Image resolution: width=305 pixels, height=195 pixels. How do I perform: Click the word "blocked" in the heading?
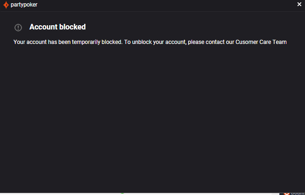(72, 27)
